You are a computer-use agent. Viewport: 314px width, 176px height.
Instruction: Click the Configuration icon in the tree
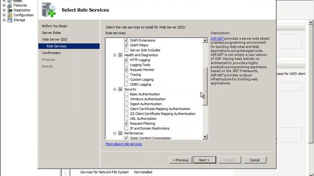[x=10, y=15]
